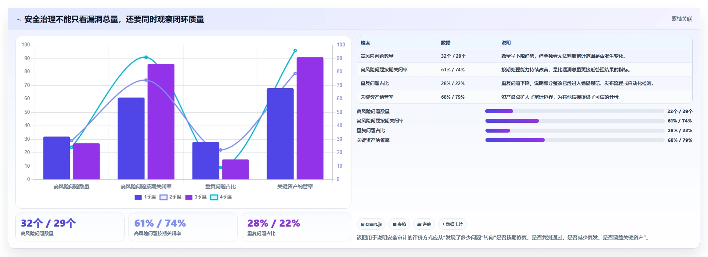Click the icon inside the Chart.js tag
This screenshot has width=708, height=257.
362,224
